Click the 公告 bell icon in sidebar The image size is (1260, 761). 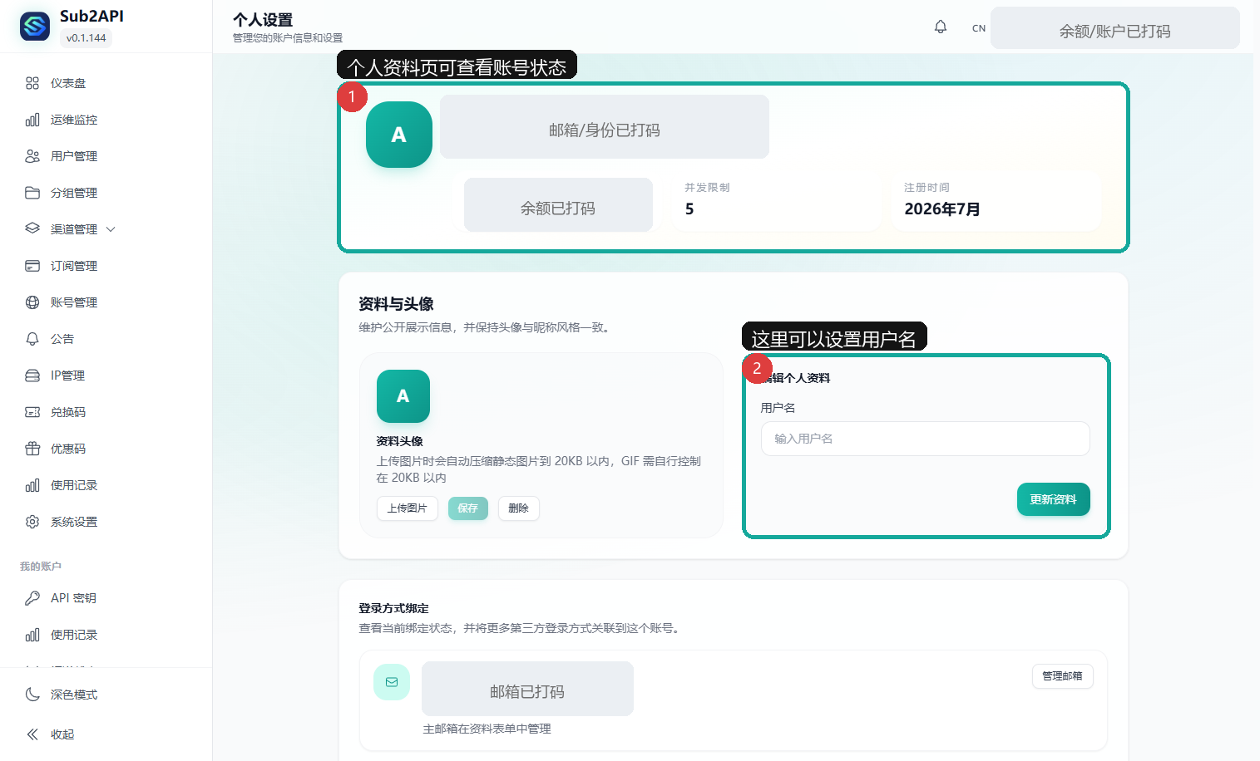tap(32, 339)
